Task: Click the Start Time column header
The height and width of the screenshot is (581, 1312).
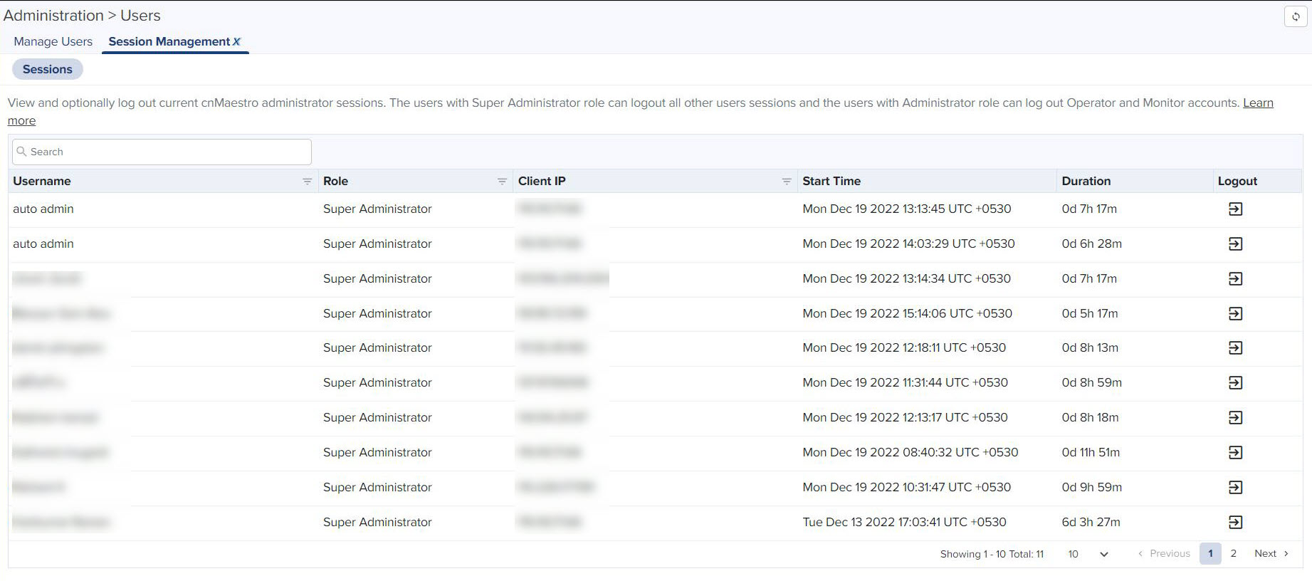Action: [831, 181]
